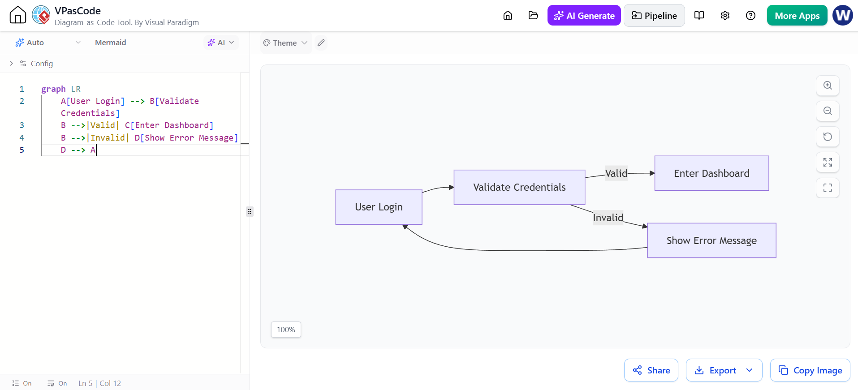Click the fullscreen corners icon
The image size is (858, 390).
[828, 188]
